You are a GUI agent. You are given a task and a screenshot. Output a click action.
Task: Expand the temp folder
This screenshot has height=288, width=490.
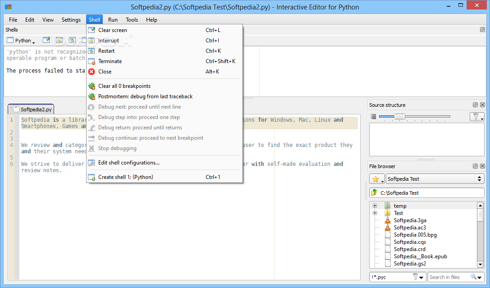click(x=375, y=206)
